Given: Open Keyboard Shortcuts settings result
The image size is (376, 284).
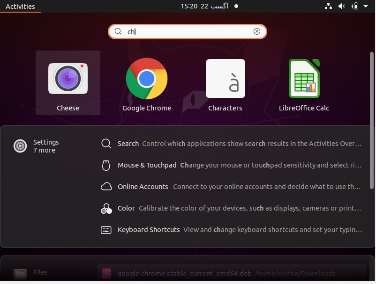Looking at the screenshot, I should point(231,230).
